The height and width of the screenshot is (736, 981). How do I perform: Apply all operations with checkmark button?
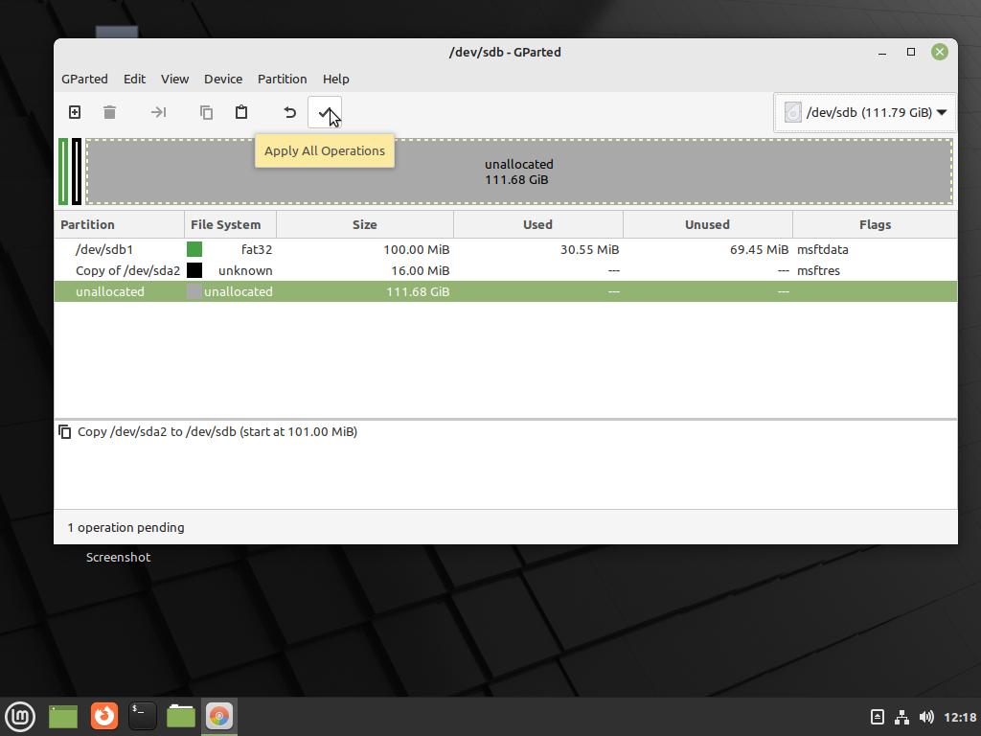tap(325, 112)
